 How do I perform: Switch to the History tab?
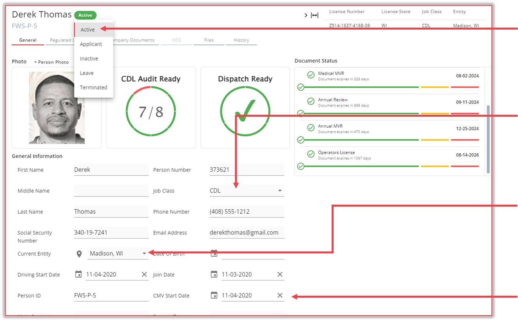(x=241, y=40)
